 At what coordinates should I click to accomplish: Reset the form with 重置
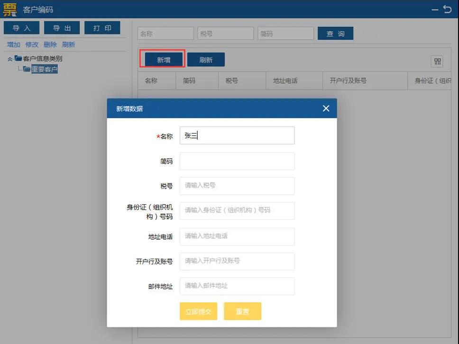242,311
